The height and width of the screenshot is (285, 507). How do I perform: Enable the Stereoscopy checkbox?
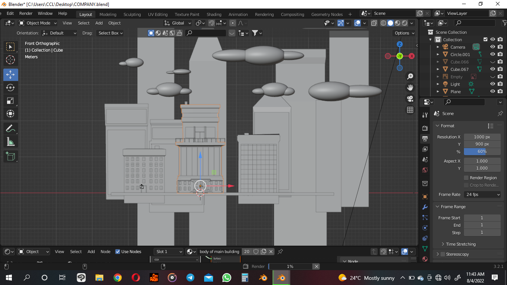click(442, 254)
